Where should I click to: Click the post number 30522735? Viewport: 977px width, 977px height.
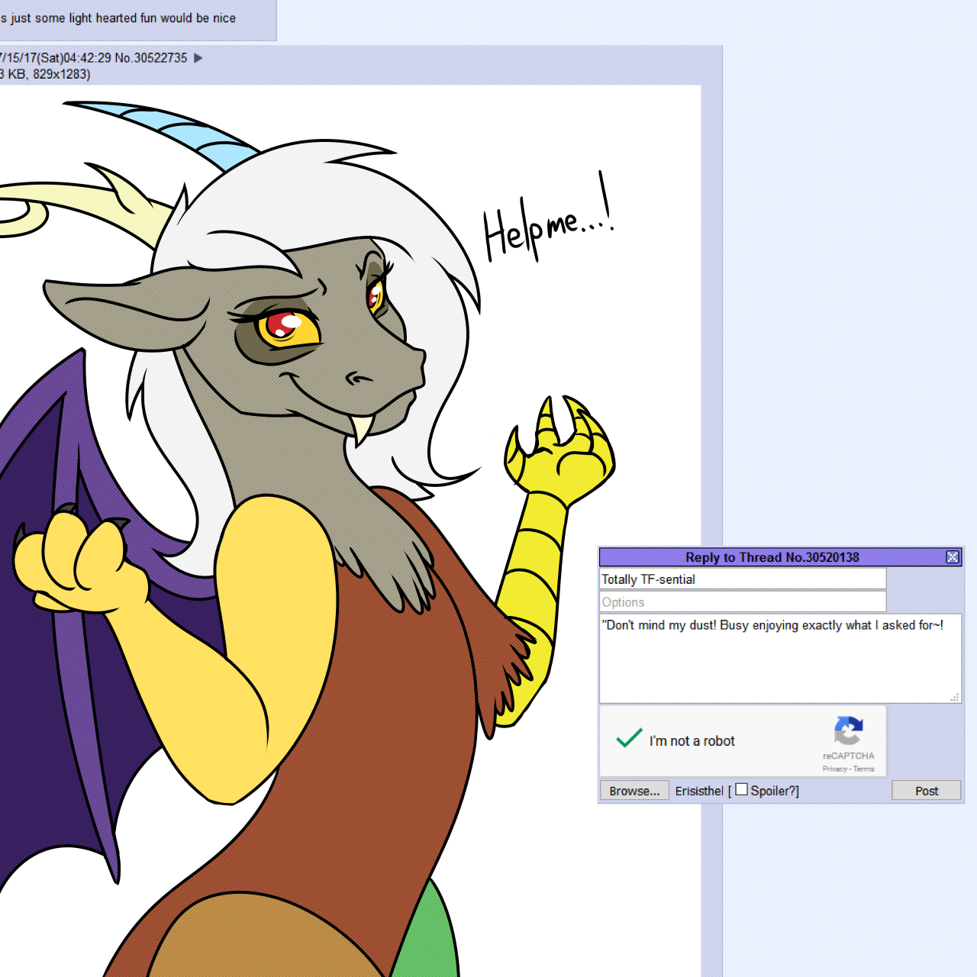pos(160,58)
